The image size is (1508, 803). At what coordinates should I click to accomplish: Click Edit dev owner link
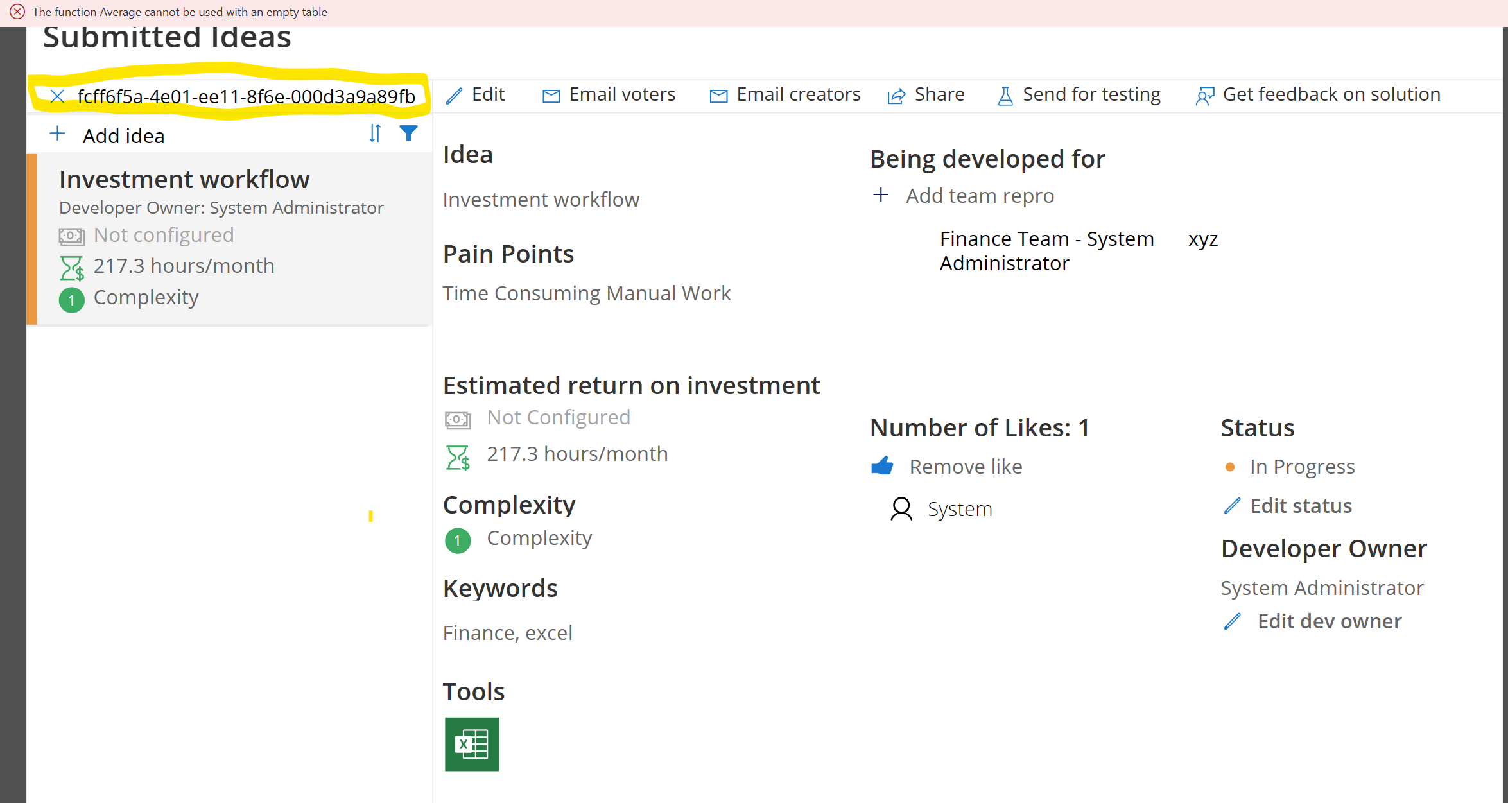tap(1329, 621)
